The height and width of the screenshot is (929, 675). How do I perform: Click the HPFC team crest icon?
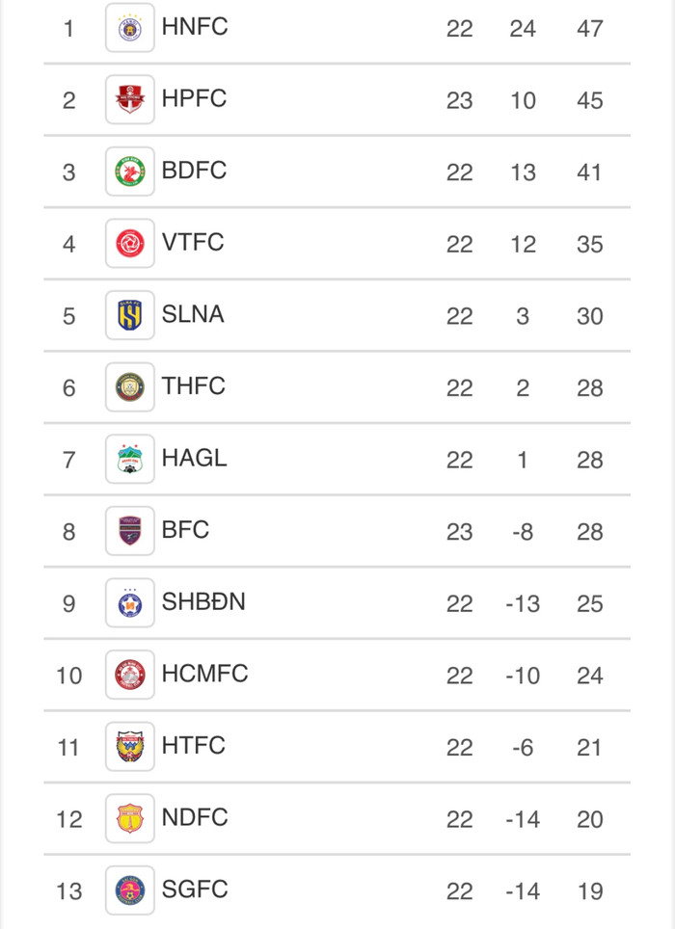[x=129, y=100]
